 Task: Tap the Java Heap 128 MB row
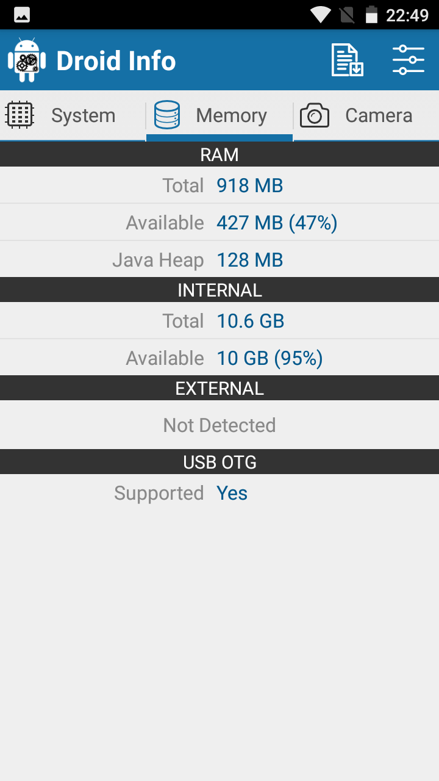click(x=220, y=260)
